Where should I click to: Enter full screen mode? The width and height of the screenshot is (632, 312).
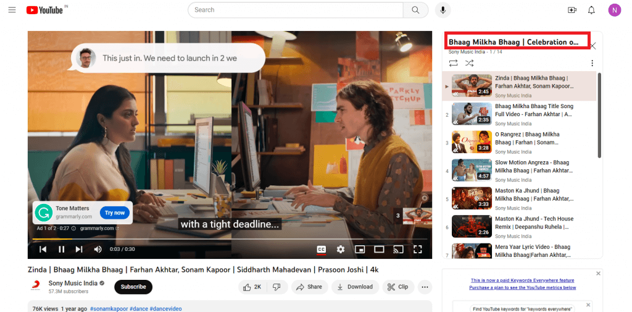[418, 250]
